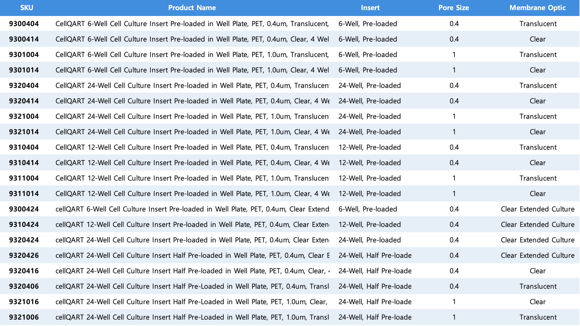Click Pore Size value in row 9301004
The image size is (580, 326).
click(454, 55)
